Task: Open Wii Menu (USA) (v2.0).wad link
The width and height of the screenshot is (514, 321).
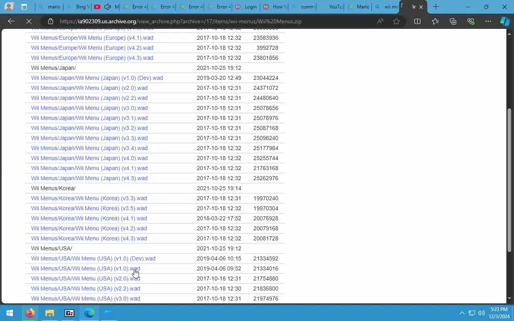Action: pos(86,278)
